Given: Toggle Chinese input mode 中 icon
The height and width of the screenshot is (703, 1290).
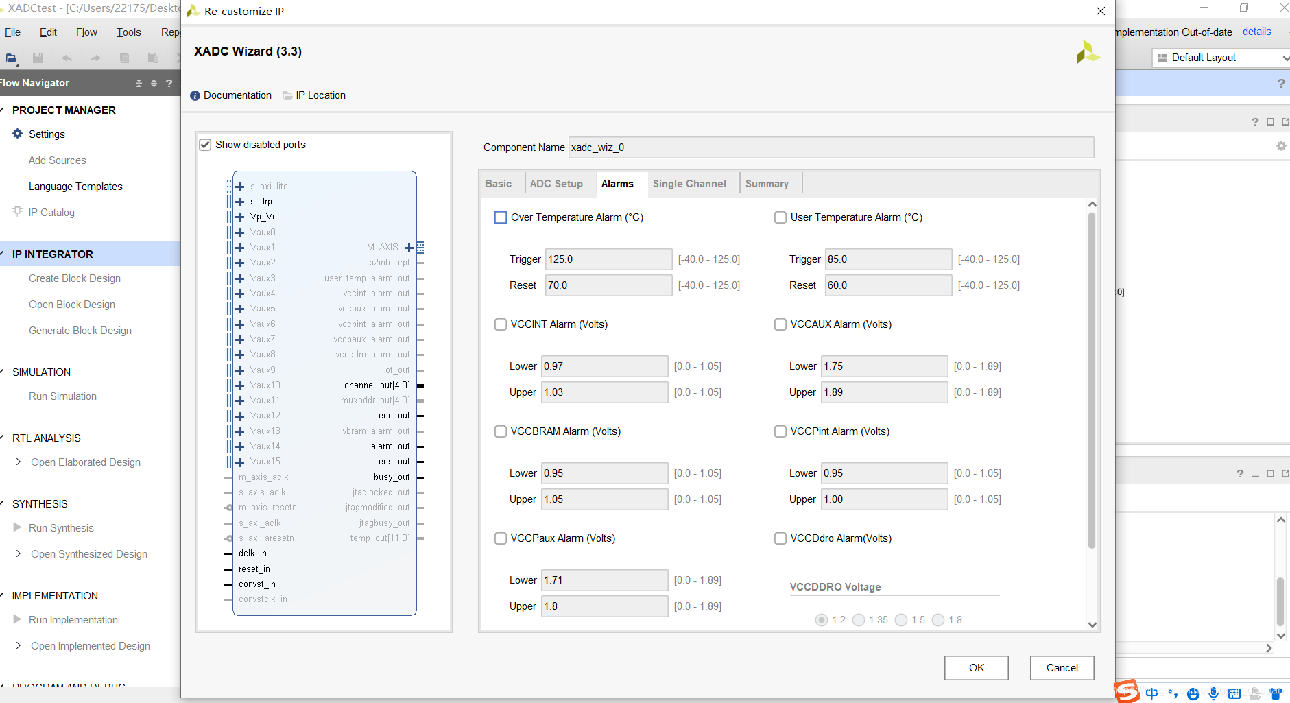Looking at the screenshot, I should [x=1151, y=693].
